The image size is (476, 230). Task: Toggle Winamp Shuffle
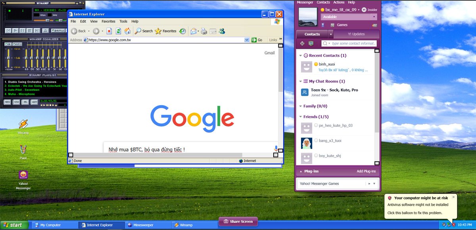[58, 31]
